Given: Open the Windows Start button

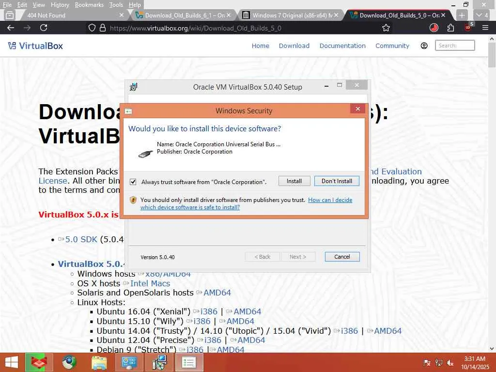Looking at the screenshot, I should (x=12, y=362).
